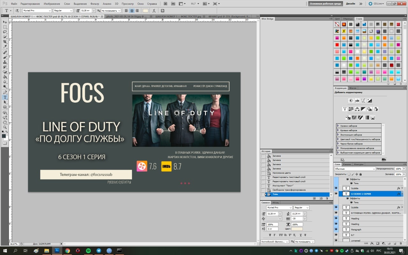Launch Bridge from the application bar
The width and height of the screenshot is (408, 255).
click(x=166, y=4)
